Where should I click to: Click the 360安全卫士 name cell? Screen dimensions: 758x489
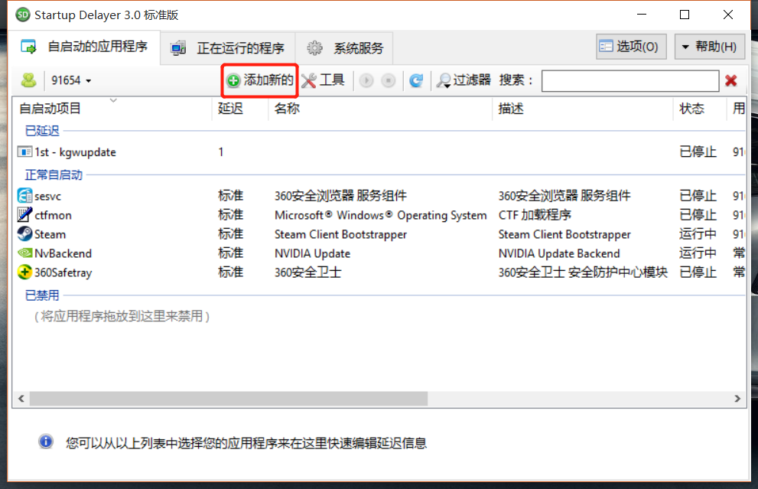tap(308, 272)
